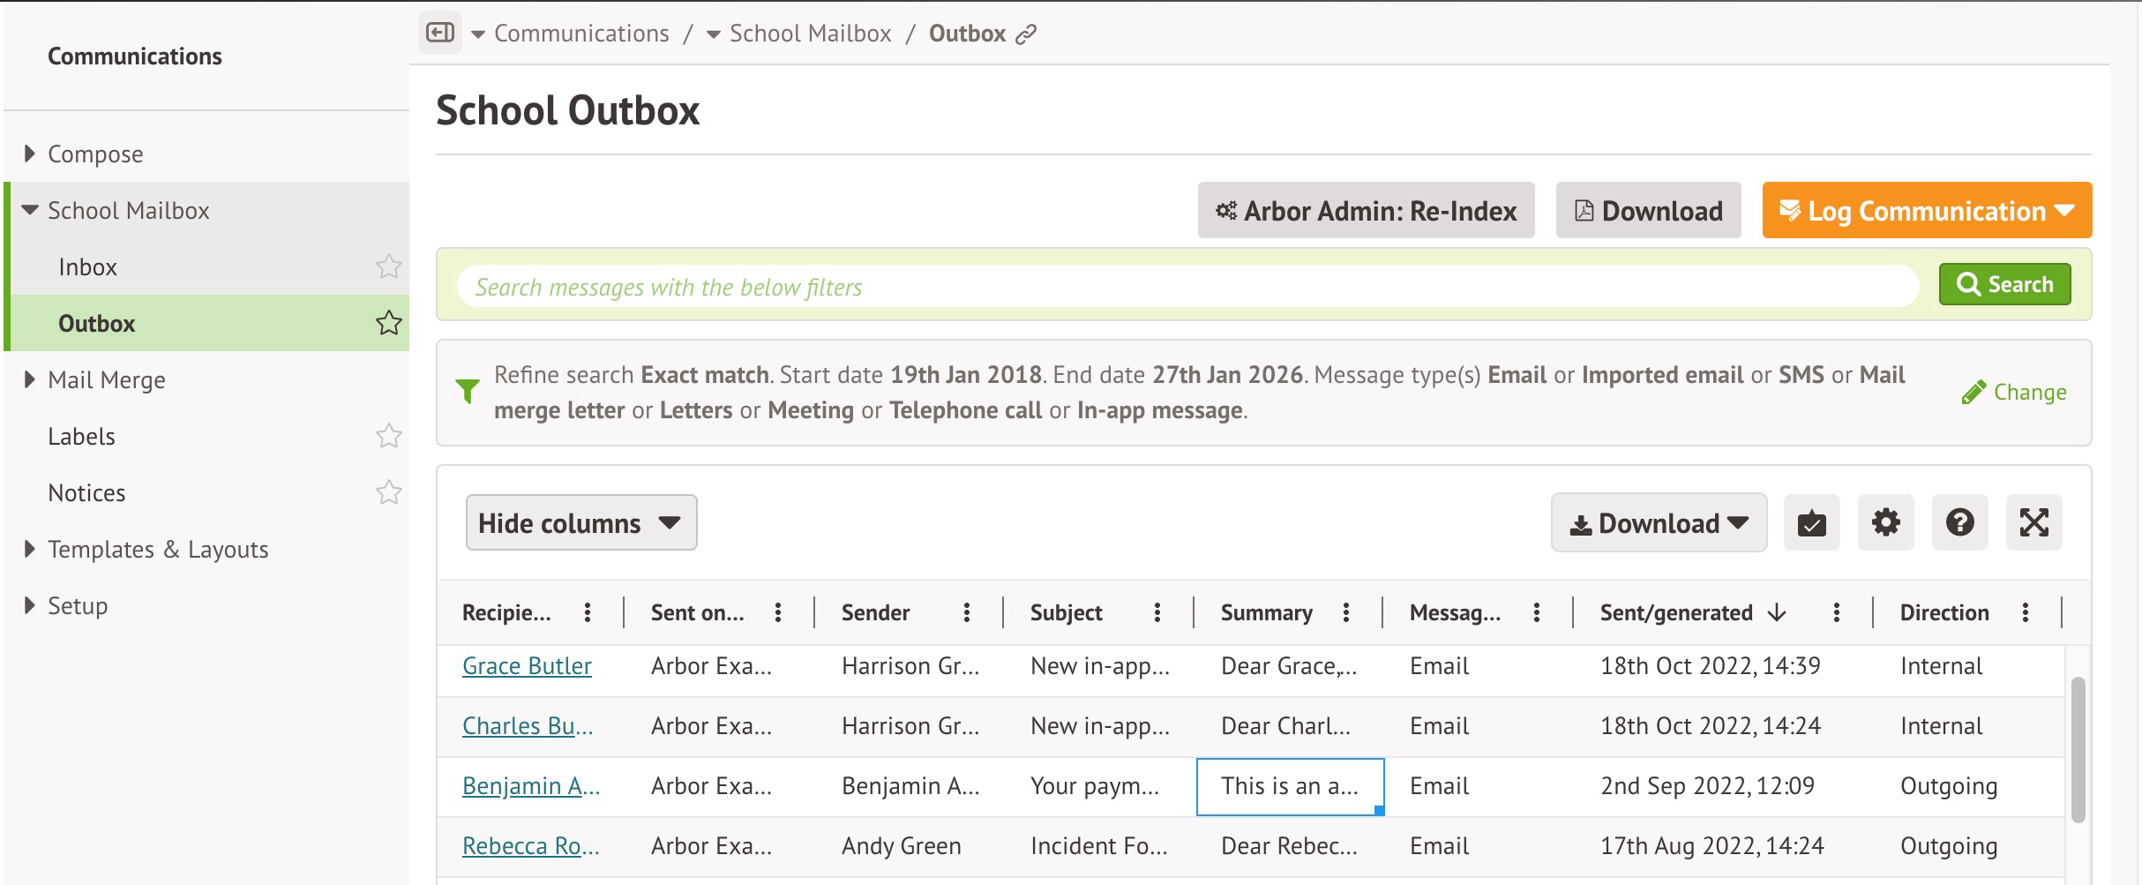Expand table to full screen
Viewport: 2142px width, 885px height.
click(x=2033, y=523)
